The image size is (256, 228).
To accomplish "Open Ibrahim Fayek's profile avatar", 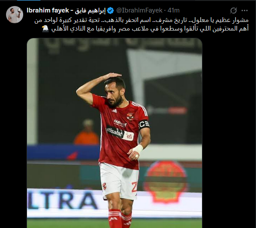I will point(15,15).
